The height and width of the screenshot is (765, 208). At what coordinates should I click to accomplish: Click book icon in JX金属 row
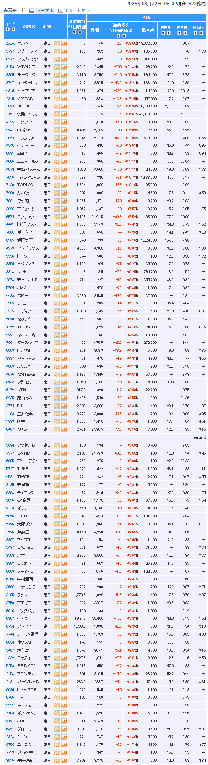pos(57,500)
